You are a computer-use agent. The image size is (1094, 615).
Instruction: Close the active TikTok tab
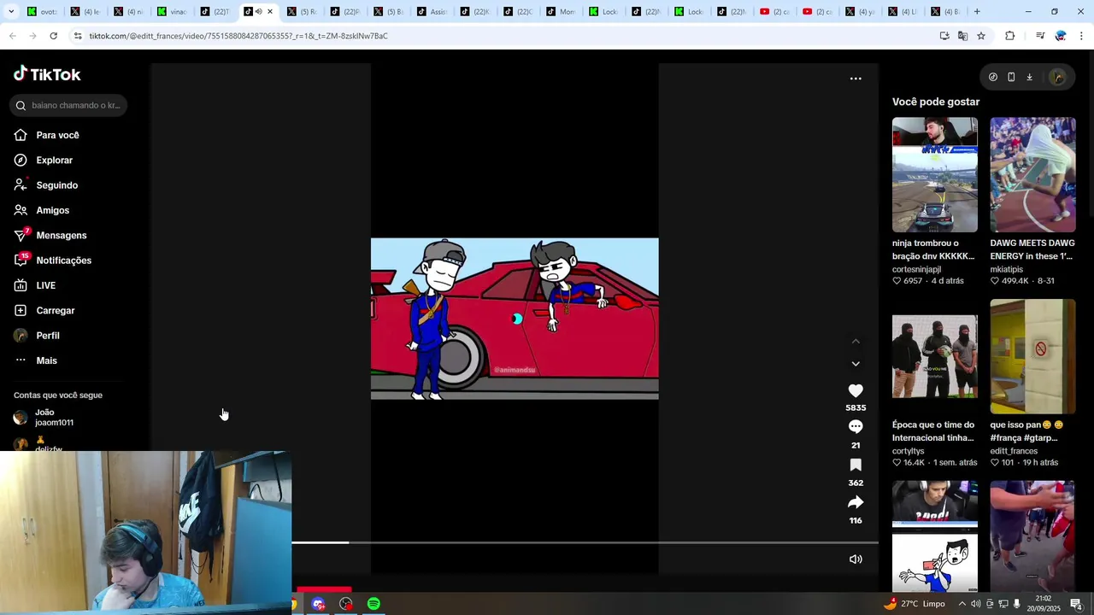pos(270,12)
